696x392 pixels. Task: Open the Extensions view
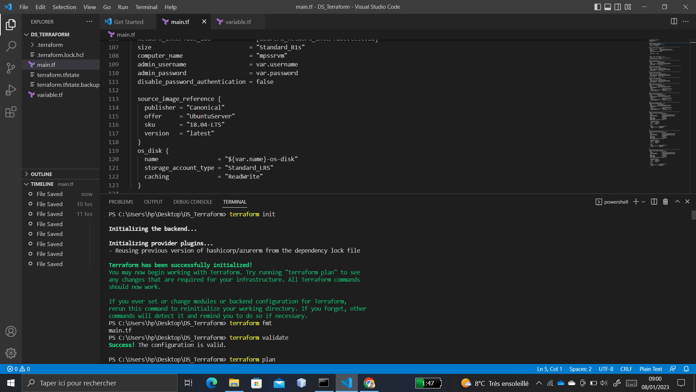point(11,112)
